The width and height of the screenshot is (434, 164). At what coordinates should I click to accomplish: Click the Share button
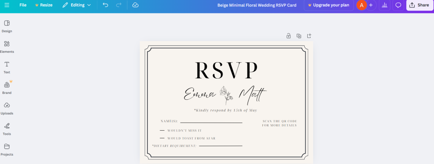pos(420,5)
